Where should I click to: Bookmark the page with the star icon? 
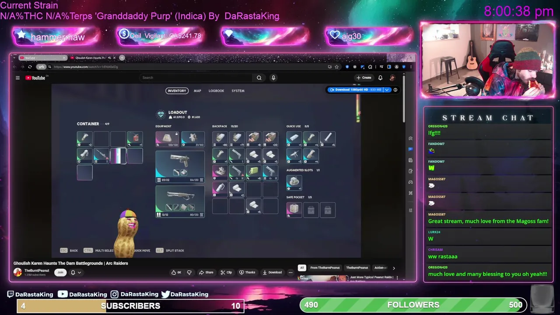336,67
